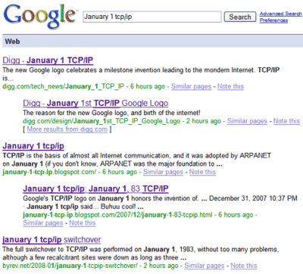This screenshot has height=274, width=303.
Task: Open January 1 tcp/ip: January 1, 83 TCP/IP result
Action: point(95,188)
